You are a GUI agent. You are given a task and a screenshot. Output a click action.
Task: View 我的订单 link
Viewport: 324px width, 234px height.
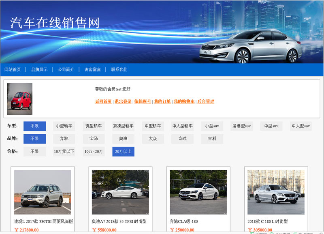162,101
